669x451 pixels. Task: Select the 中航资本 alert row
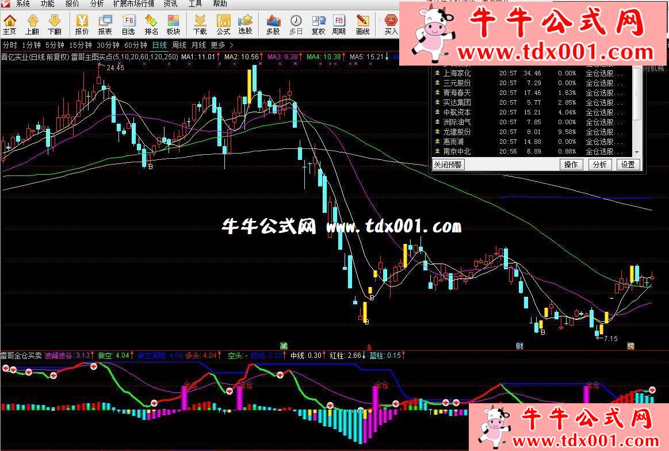coord(533,113)
